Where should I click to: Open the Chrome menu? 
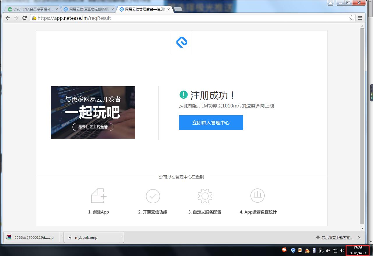click(360, 18)
